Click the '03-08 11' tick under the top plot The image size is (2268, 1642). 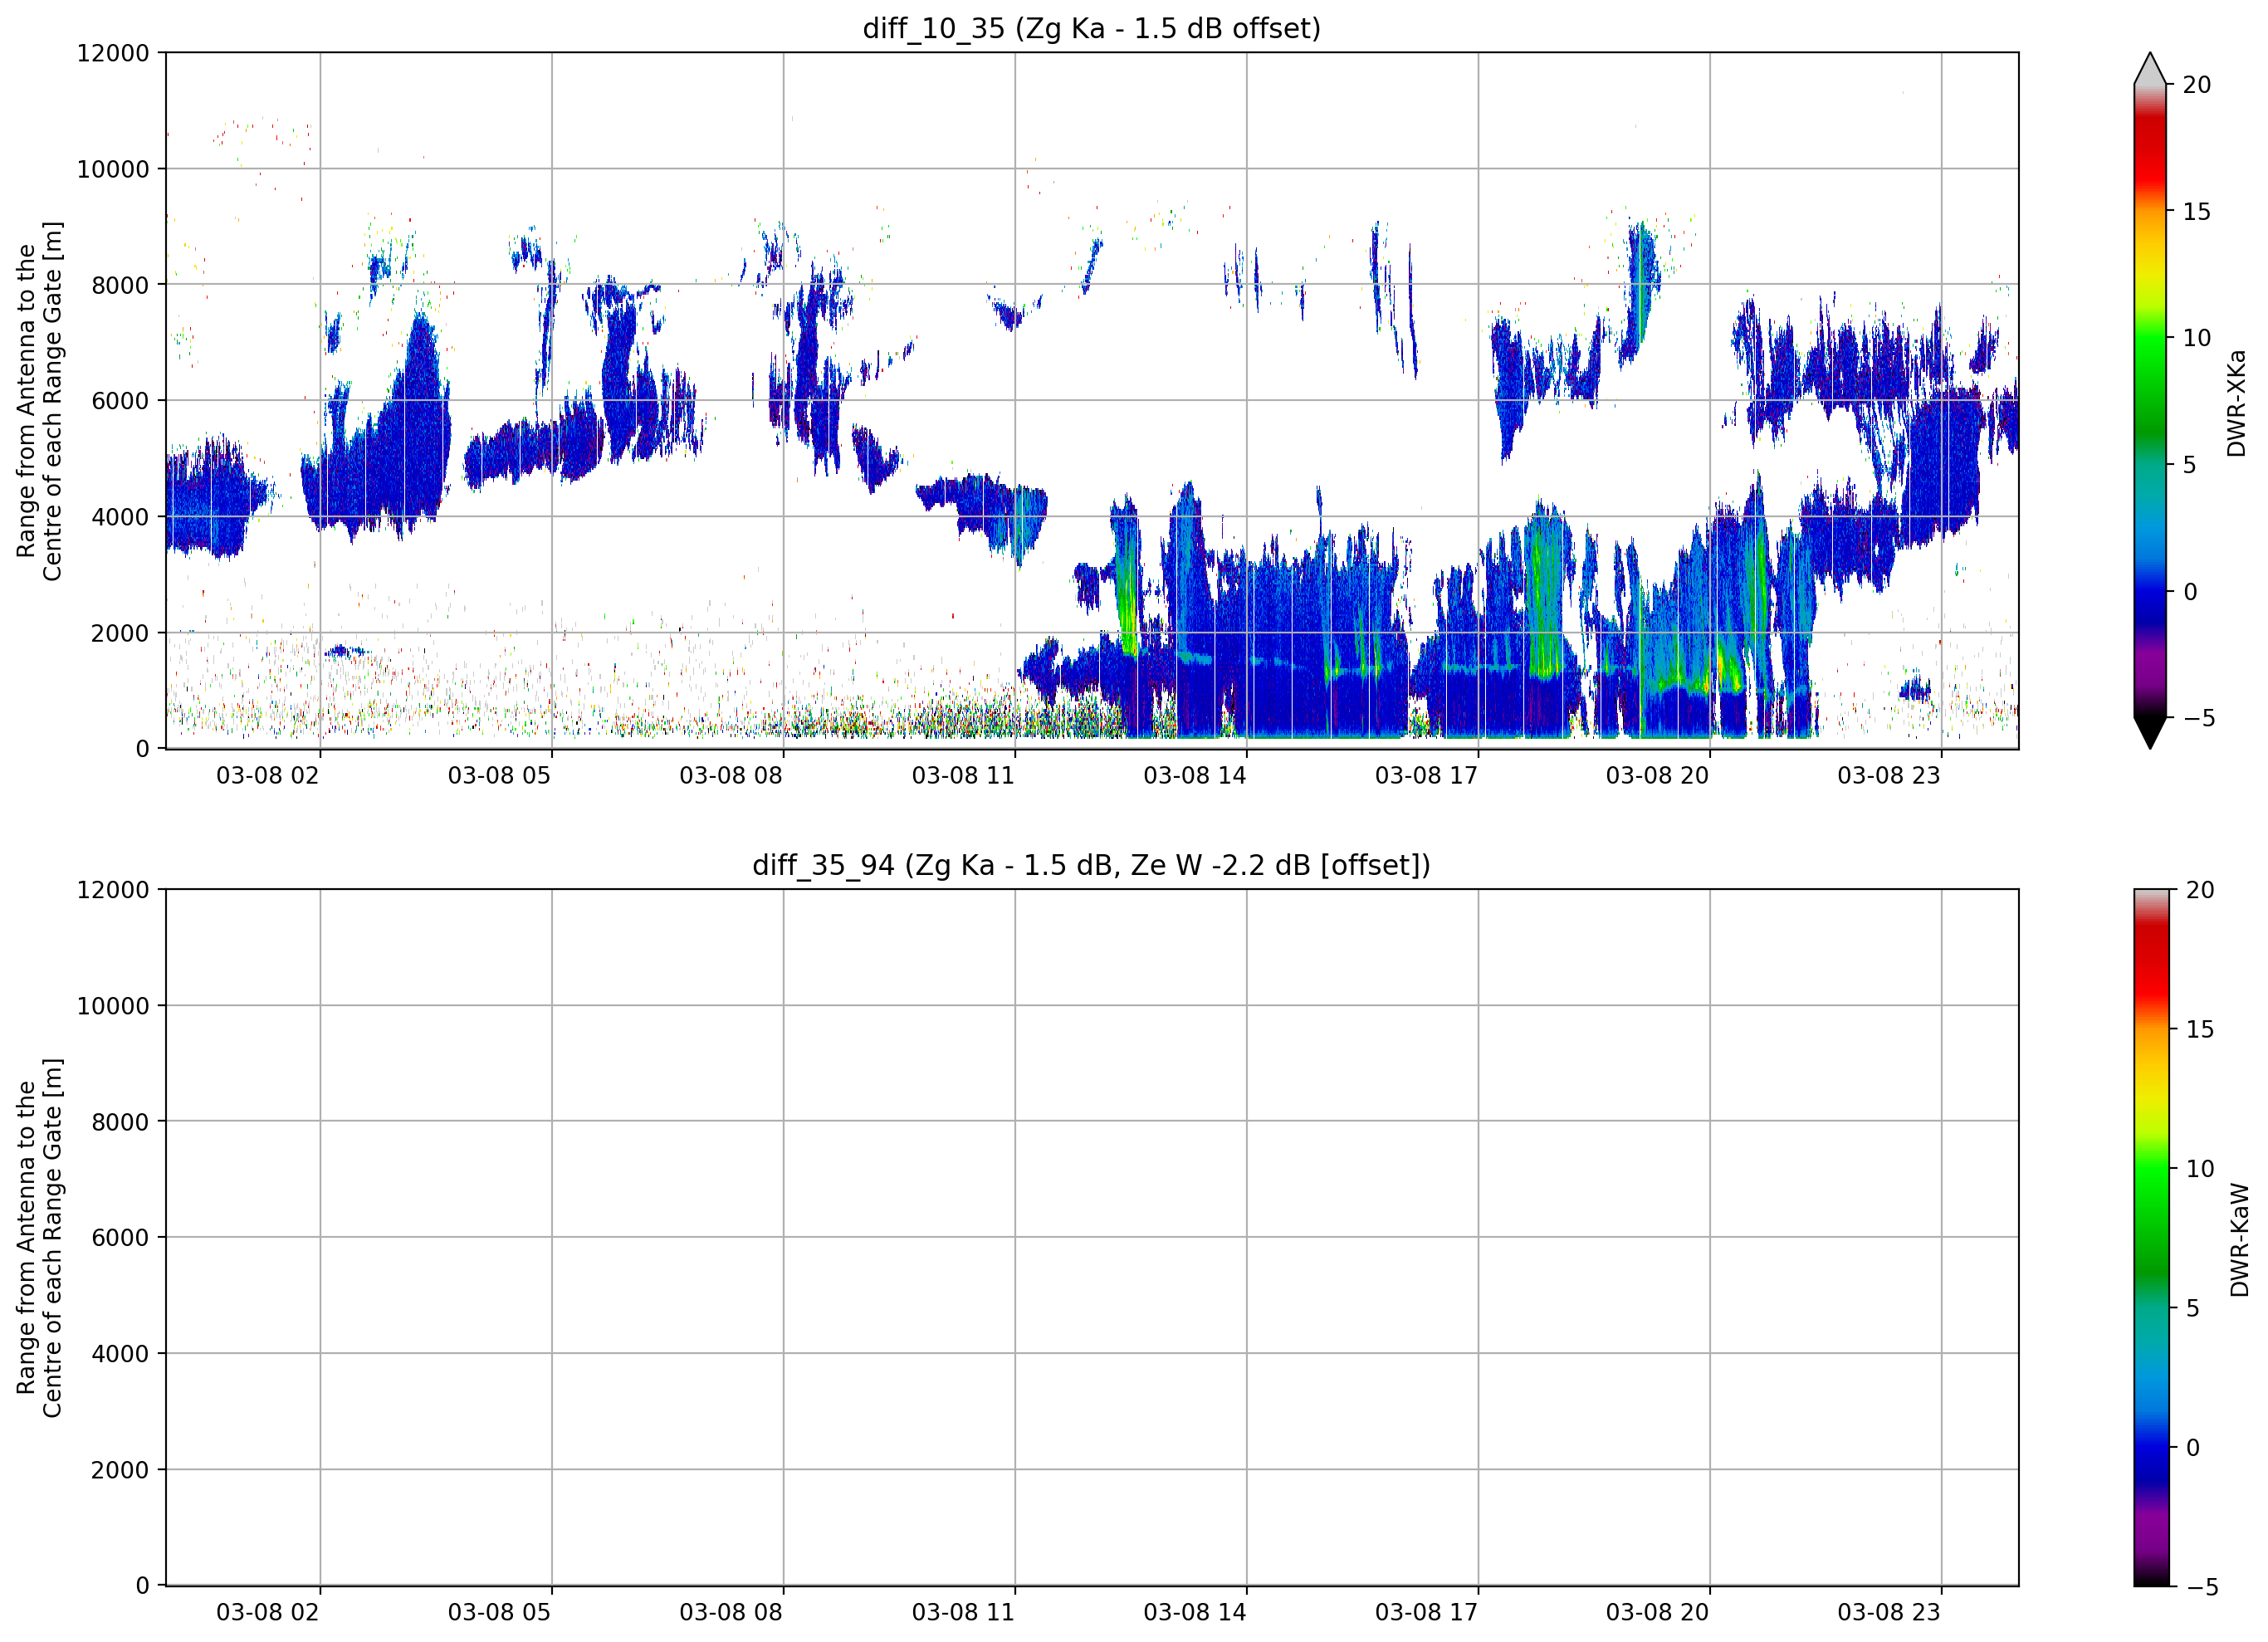point(963,776)
